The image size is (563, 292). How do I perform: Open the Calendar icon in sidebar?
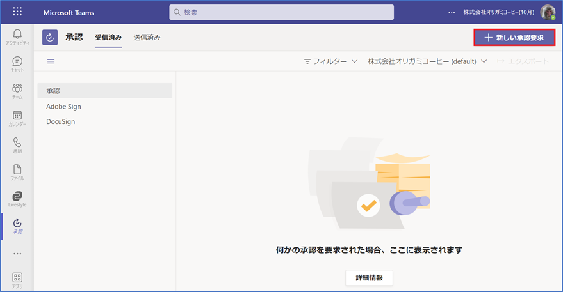(x=17, y=118)
